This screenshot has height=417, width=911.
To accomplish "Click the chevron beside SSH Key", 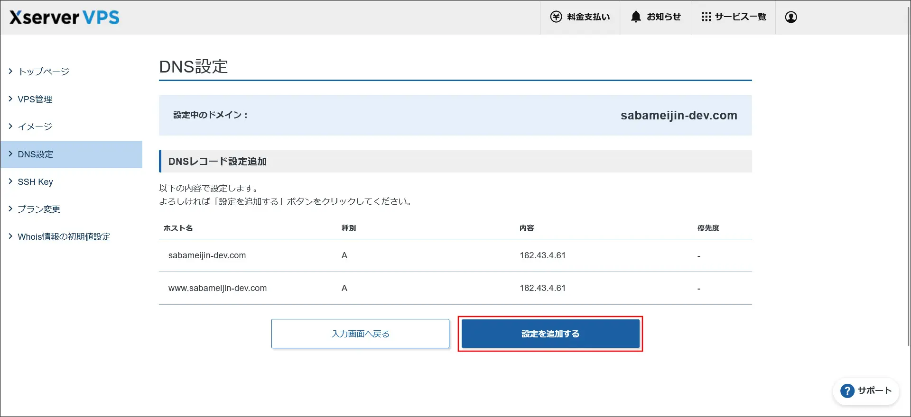I will pyautogui.click(x=10, y=181).
